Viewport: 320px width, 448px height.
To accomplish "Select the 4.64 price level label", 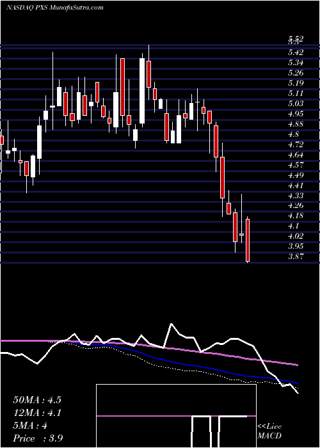I will 296,155.
